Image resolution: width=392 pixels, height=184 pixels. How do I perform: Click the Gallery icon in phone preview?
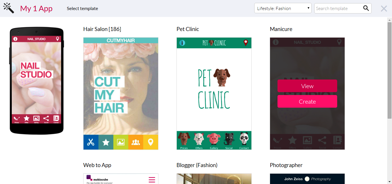[36, 119]
